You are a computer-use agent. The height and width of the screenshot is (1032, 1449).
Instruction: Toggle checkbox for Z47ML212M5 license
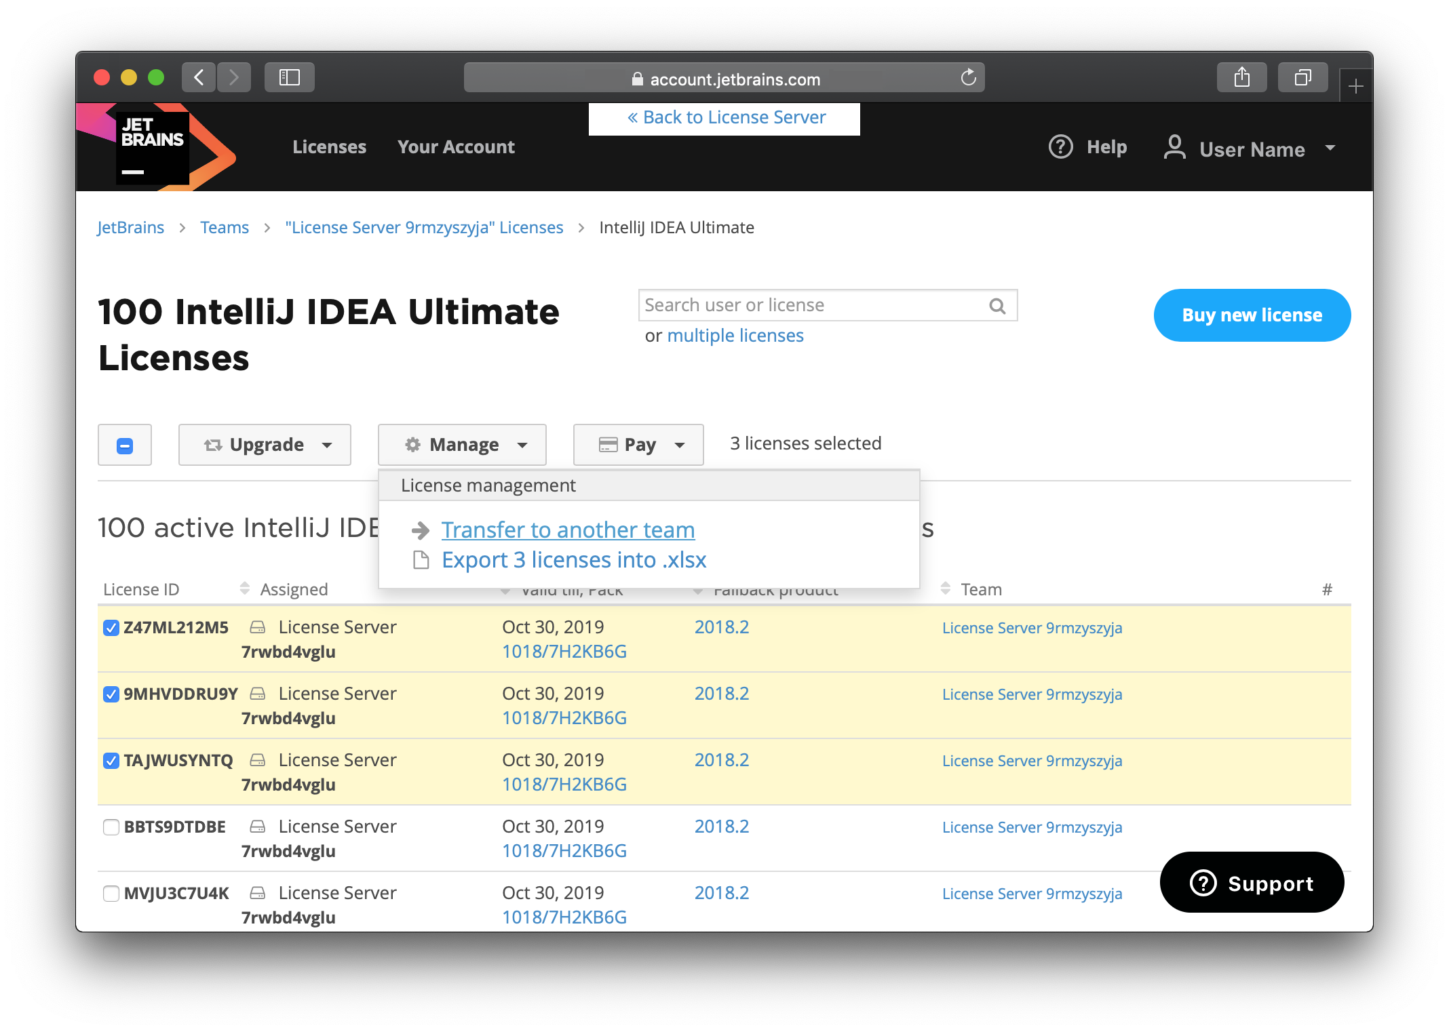109,627
